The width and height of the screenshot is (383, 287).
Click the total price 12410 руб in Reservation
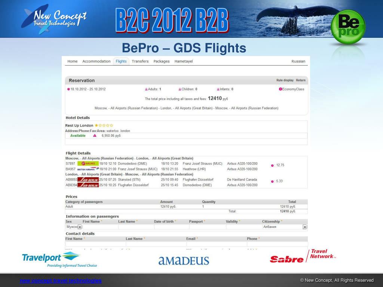218,98
